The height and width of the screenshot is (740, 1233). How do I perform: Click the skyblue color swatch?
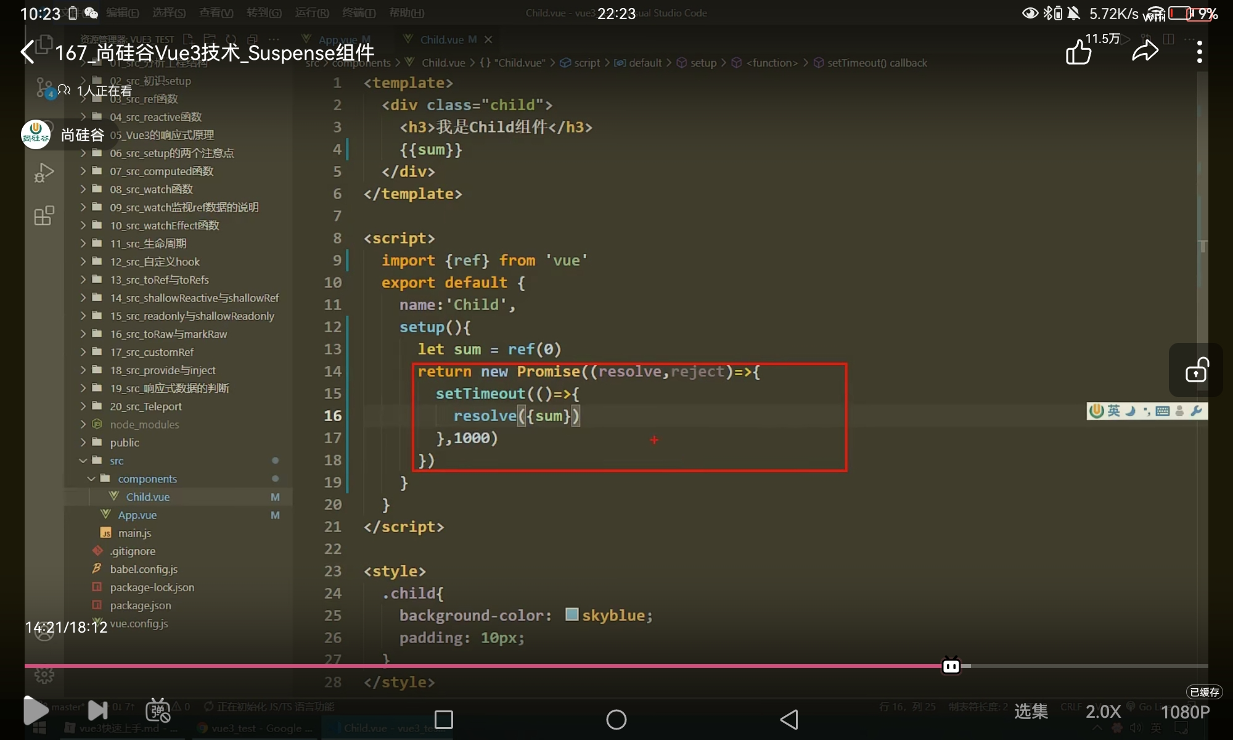(x=571, y=615)
